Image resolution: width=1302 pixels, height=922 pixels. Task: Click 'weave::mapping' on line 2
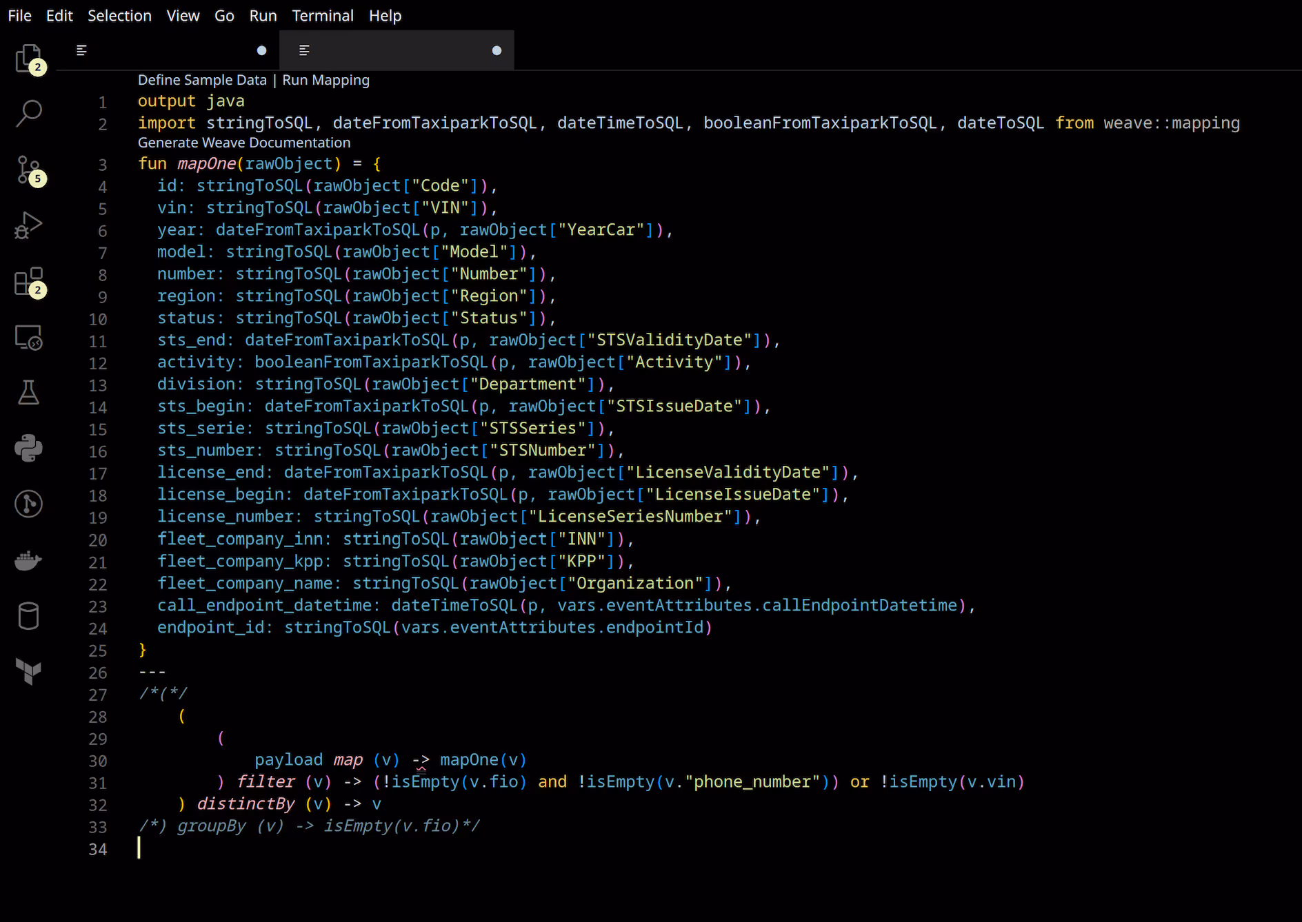(1172, 123)
